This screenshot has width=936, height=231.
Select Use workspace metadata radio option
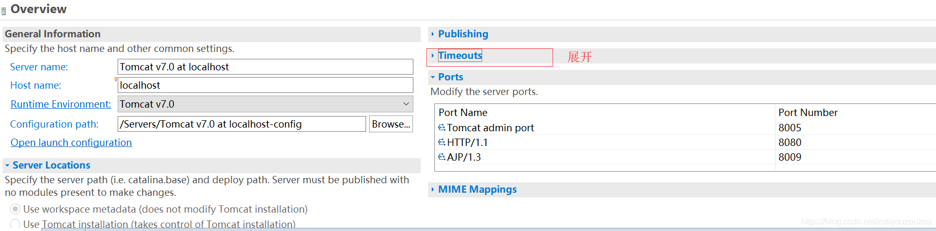pyautogui.click(x=15, y=209)
